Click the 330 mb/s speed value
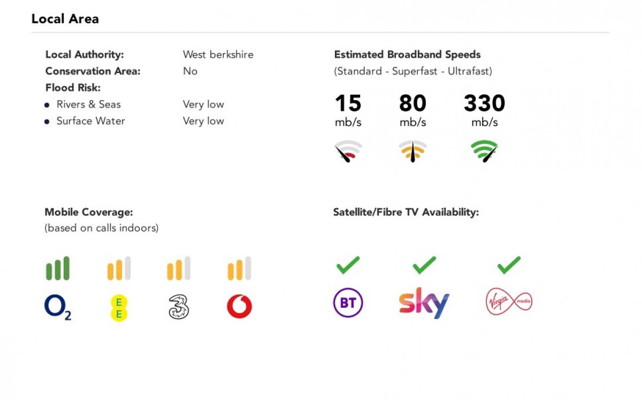 484,103
